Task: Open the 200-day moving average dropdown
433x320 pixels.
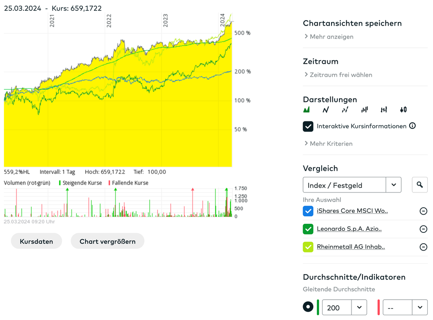Action: pos(359,307)
